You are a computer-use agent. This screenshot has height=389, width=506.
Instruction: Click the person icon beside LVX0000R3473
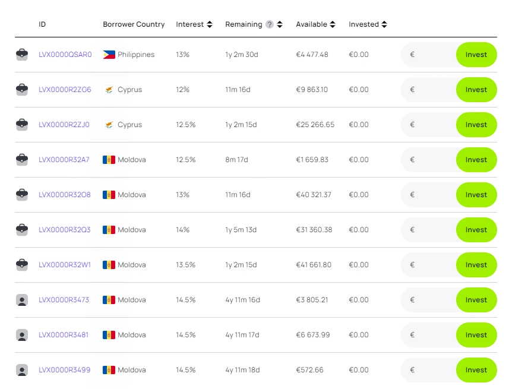coord(22,300)
